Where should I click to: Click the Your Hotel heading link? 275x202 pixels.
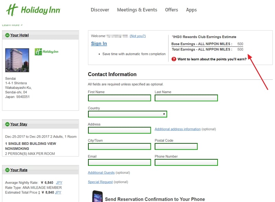[x=20, y=35]
